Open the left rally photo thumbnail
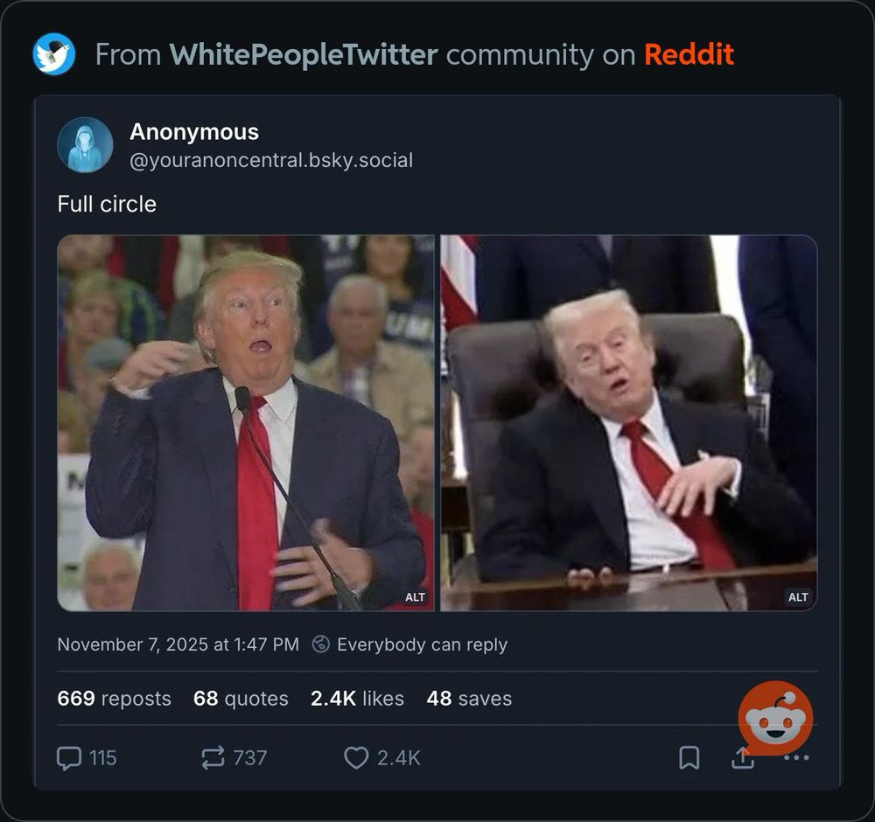 click(246, 422)
